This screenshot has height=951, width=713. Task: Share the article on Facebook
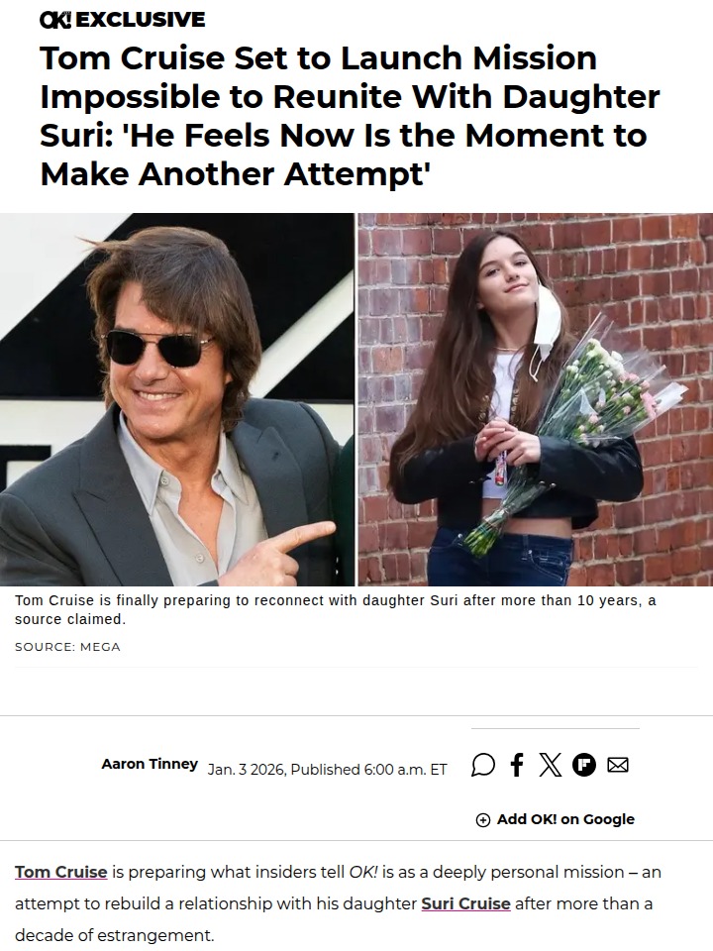pos(517,765)
